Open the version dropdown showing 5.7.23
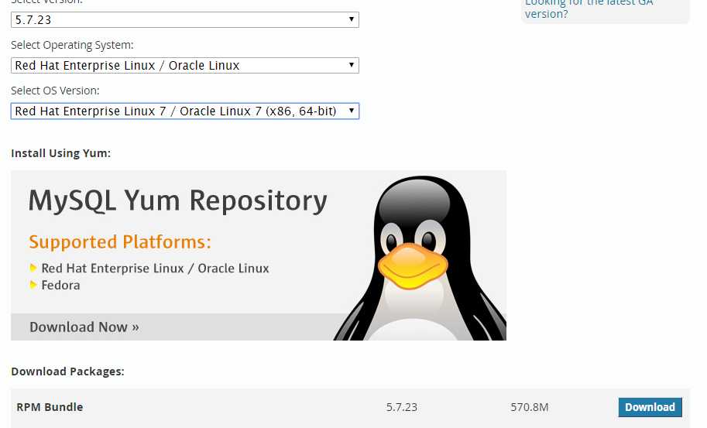 (x=185, y=20)
